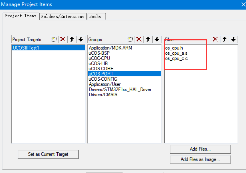Move project target down
Viewport: 246px width, 173px height.
point(81,39)
